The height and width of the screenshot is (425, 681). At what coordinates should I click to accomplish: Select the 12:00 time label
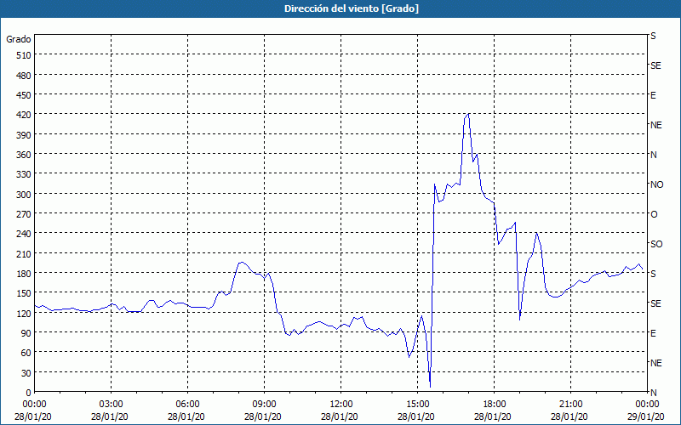click(341, 405)
